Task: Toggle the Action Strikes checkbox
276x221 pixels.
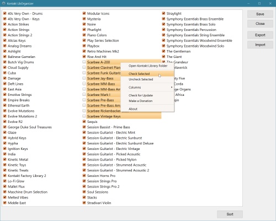Action: coord(5,24)
